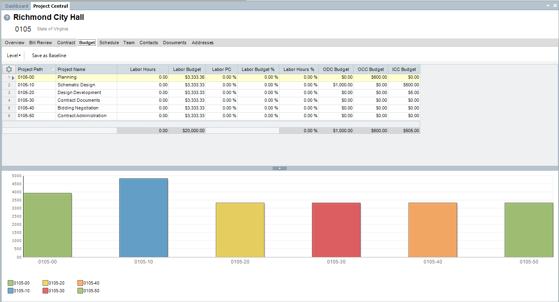The height and width of the screenshot is (302, 559).
Task: Select the Contract Administration row
Action: pos(211,116)
